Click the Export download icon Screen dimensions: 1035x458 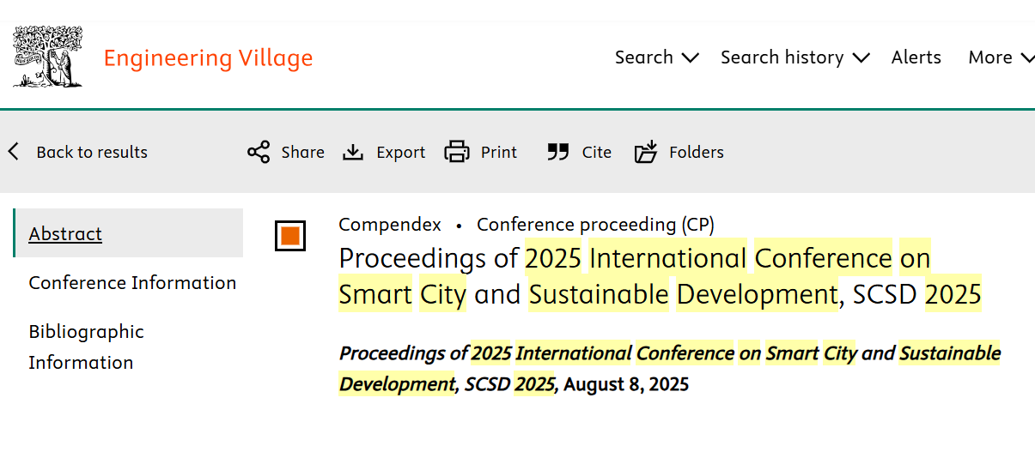(x=353, y=152)
